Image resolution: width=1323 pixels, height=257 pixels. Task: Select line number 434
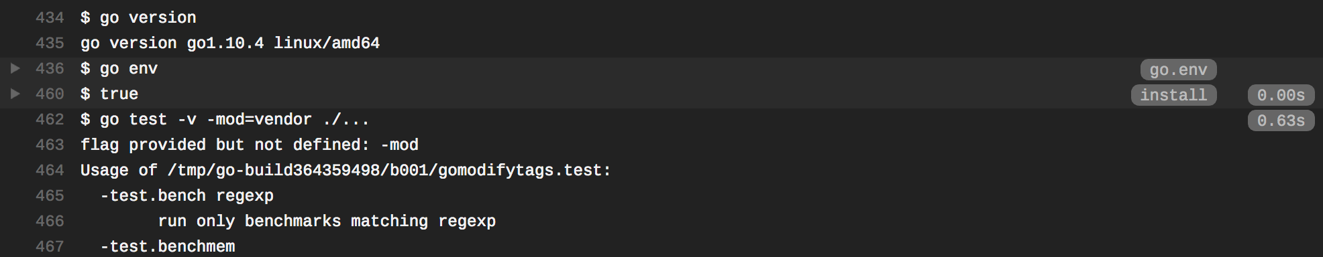[50, 17]
